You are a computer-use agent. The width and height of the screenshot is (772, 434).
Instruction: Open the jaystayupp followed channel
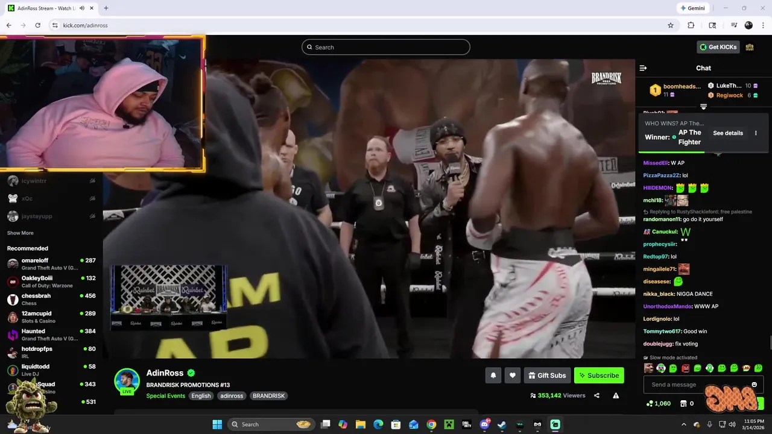tap(51, 216)
